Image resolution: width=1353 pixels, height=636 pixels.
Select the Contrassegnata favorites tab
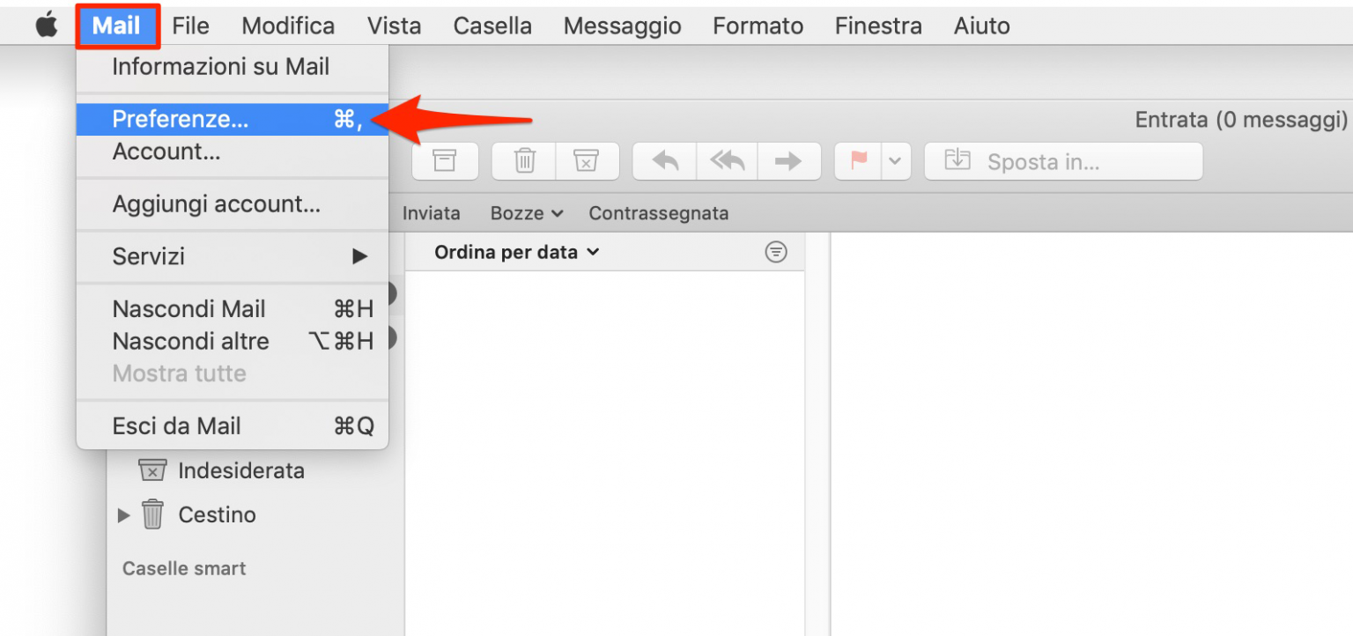coord(659,213)
